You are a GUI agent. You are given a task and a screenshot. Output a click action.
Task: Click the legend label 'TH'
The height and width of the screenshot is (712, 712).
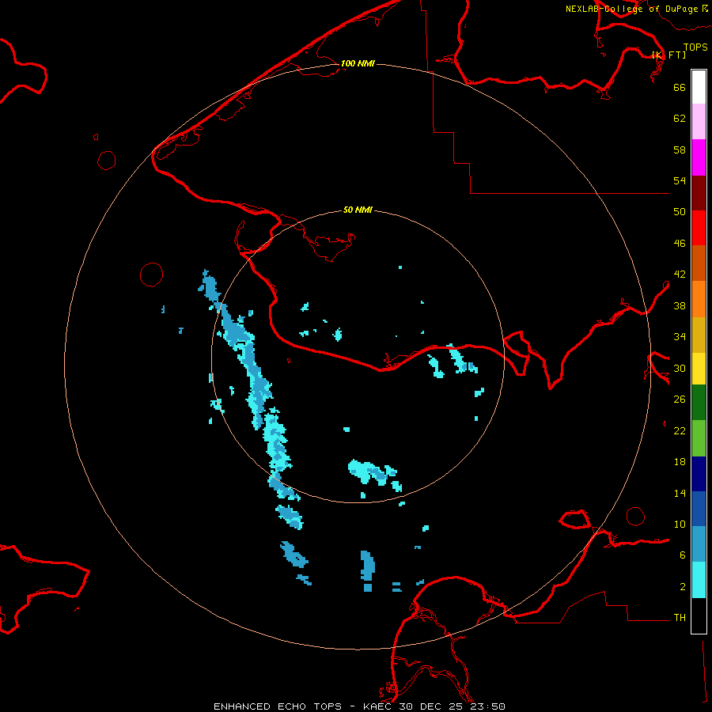click(680, 618)
